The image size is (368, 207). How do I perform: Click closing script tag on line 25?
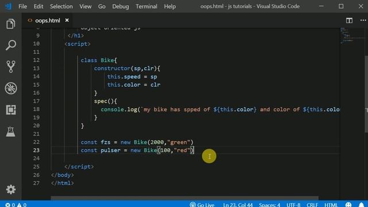coord(79,167)
